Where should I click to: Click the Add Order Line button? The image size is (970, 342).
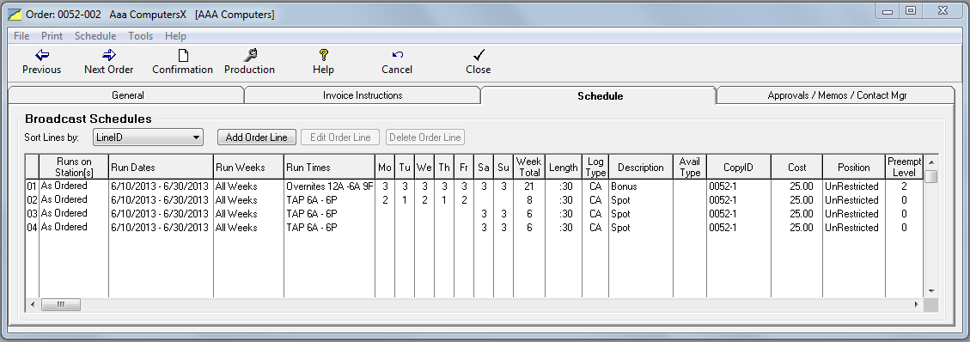coord(257,137)
